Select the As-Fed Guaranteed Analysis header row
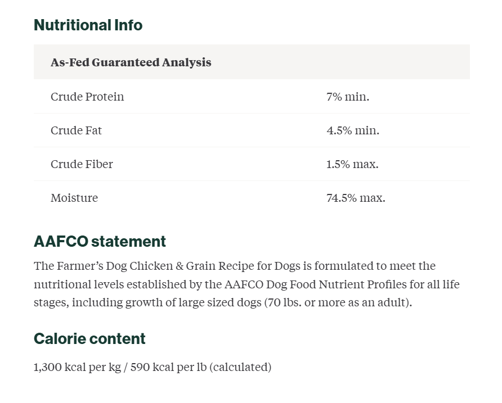The width and height of the screenshot is (502, 403). (252, 62)
